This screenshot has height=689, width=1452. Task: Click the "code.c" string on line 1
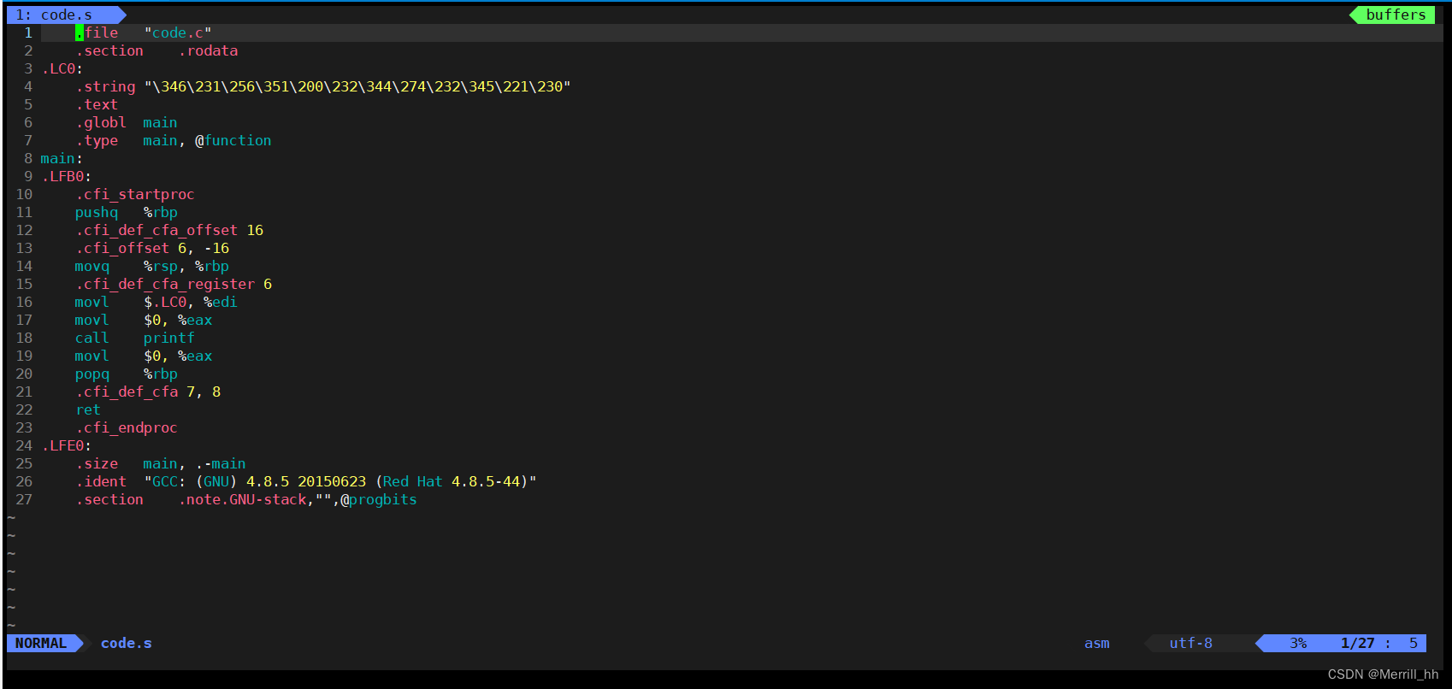(x=178, y=32)
